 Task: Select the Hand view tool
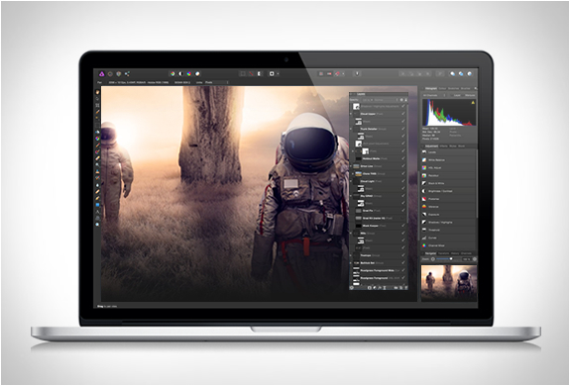(x=97, y=92)
